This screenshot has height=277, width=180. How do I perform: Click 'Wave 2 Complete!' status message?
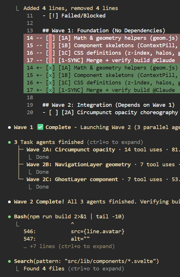pyautogui.click(x=39, y=202)
